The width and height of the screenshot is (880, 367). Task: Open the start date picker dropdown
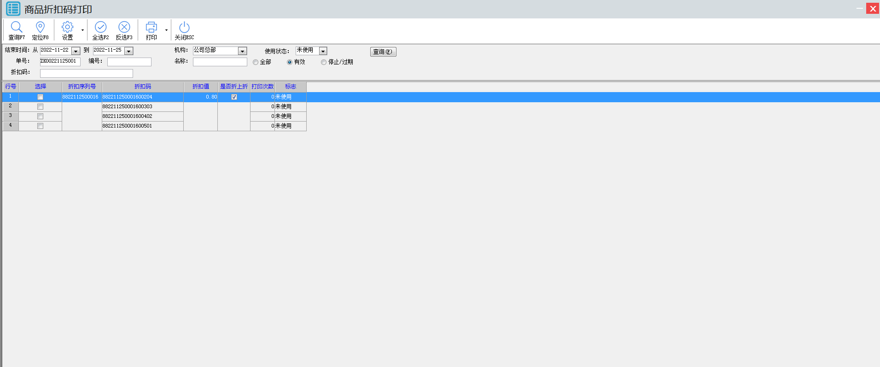coord(76,51)
